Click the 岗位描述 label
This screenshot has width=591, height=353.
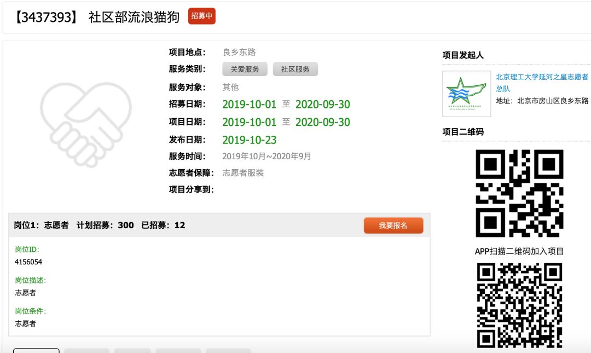[x=30, y=280]
